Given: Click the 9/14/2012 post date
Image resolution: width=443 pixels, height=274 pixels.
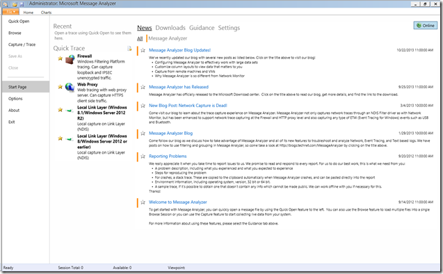Looking at the screenshot, I should click(x=416, y=202).
